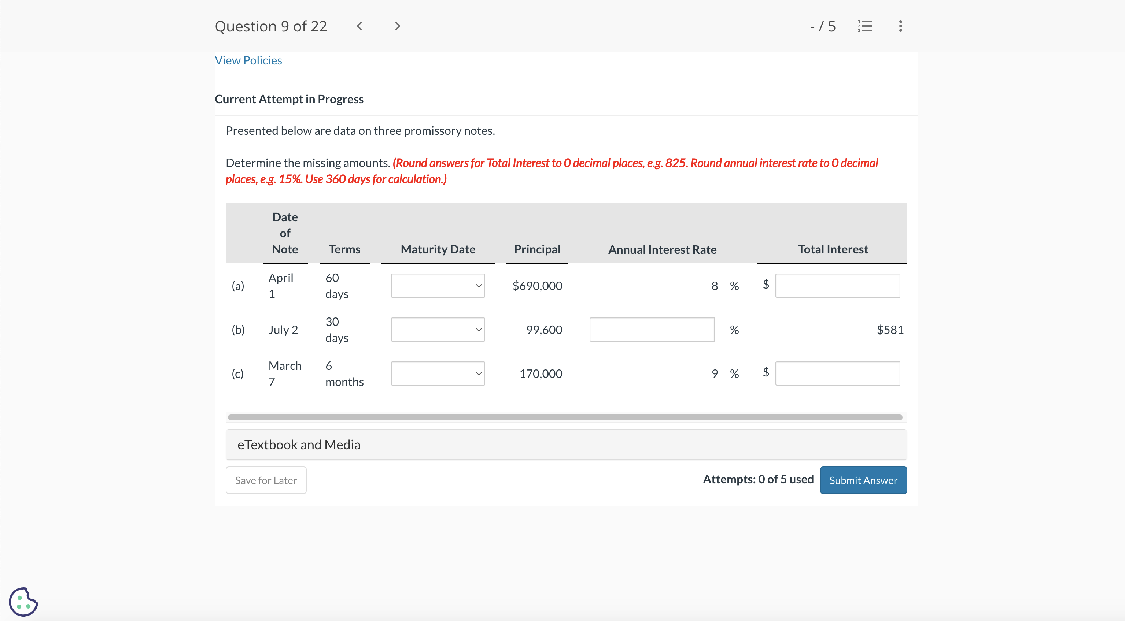Open Maturity Date dropdown for note (b)
This screenshot has height=621, width=1125.
[x=438, y=330]
